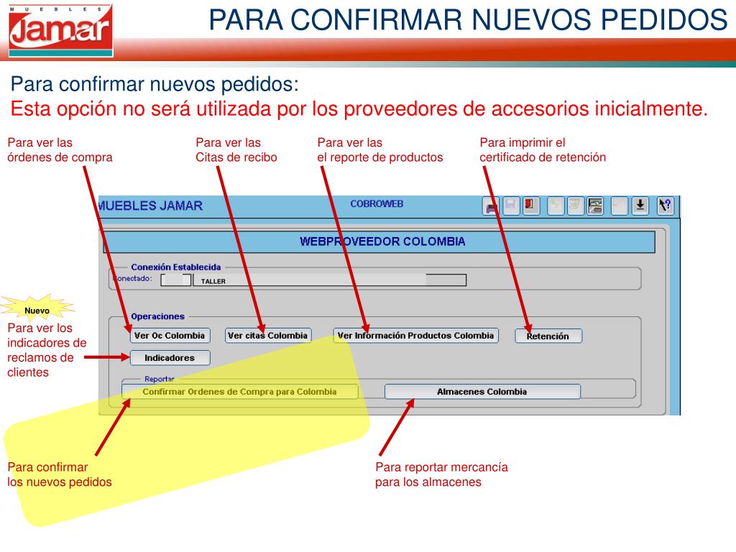
Task: Click the Almacenes Colombia button
Action: (482, 392)
